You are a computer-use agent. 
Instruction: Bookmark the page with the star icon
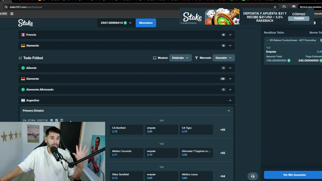[x=275, y=7]
